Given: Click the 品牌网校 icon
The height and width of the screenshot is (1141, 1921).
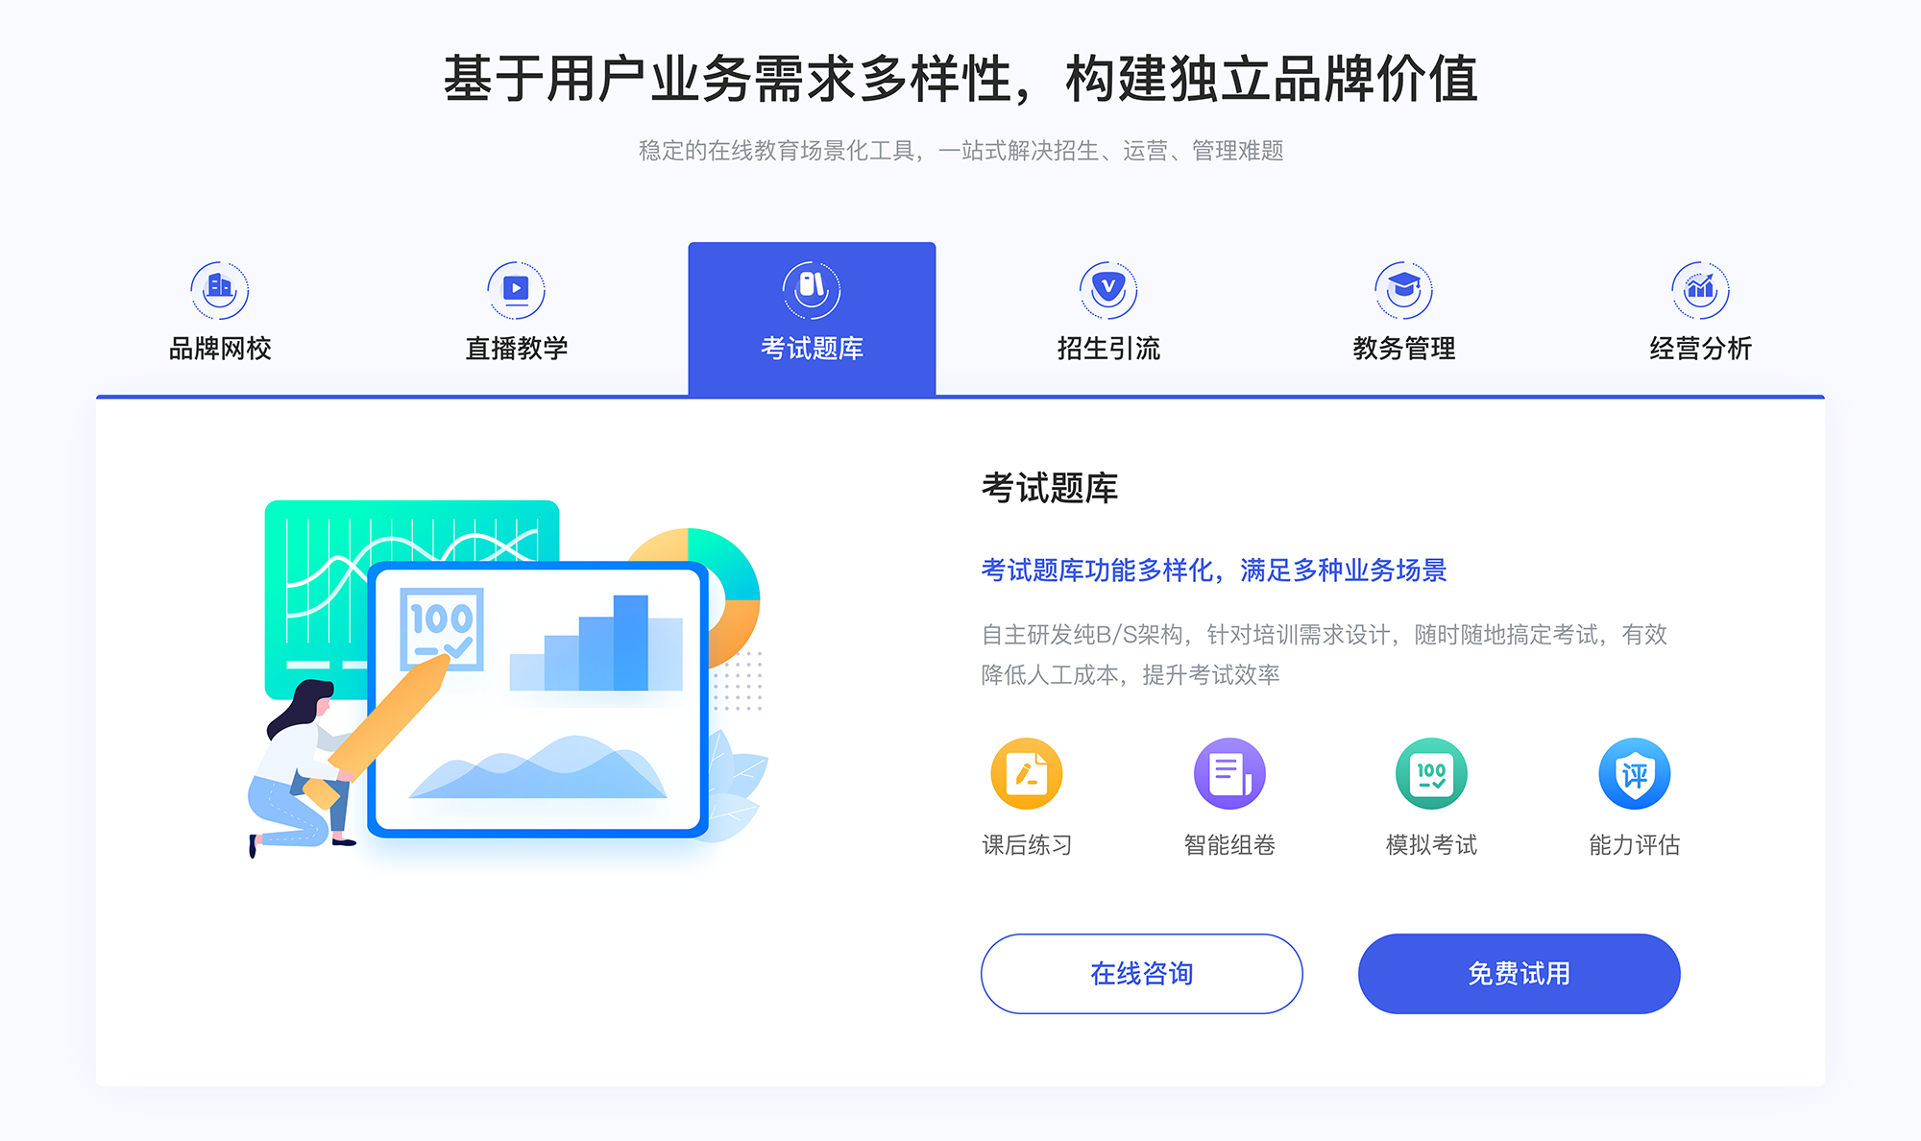Looking at the screenshot, I should (x=217, y=286).
